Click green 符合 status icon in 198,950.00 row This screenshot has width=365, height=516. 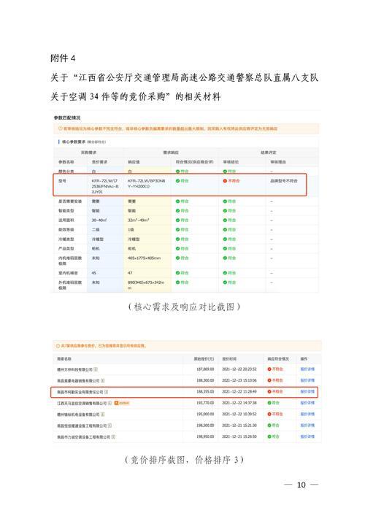point(269,436)
